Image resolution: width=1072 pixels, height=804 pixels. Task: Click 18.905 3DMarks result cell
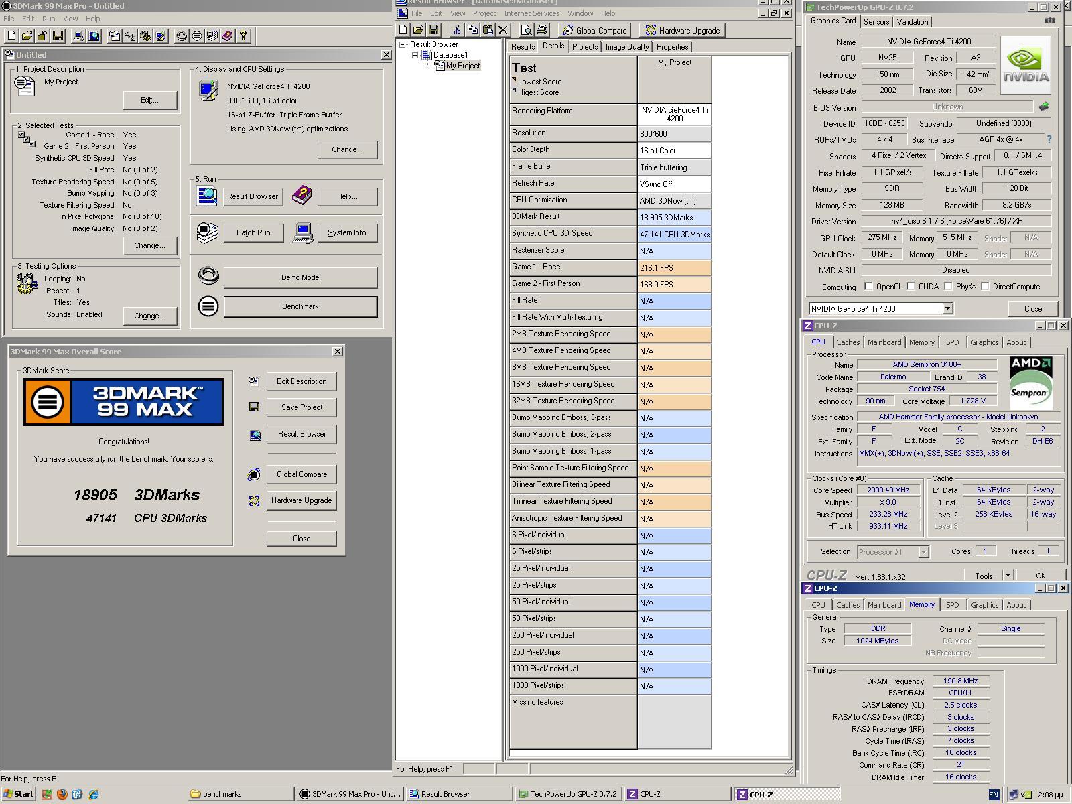pos(674,217)
